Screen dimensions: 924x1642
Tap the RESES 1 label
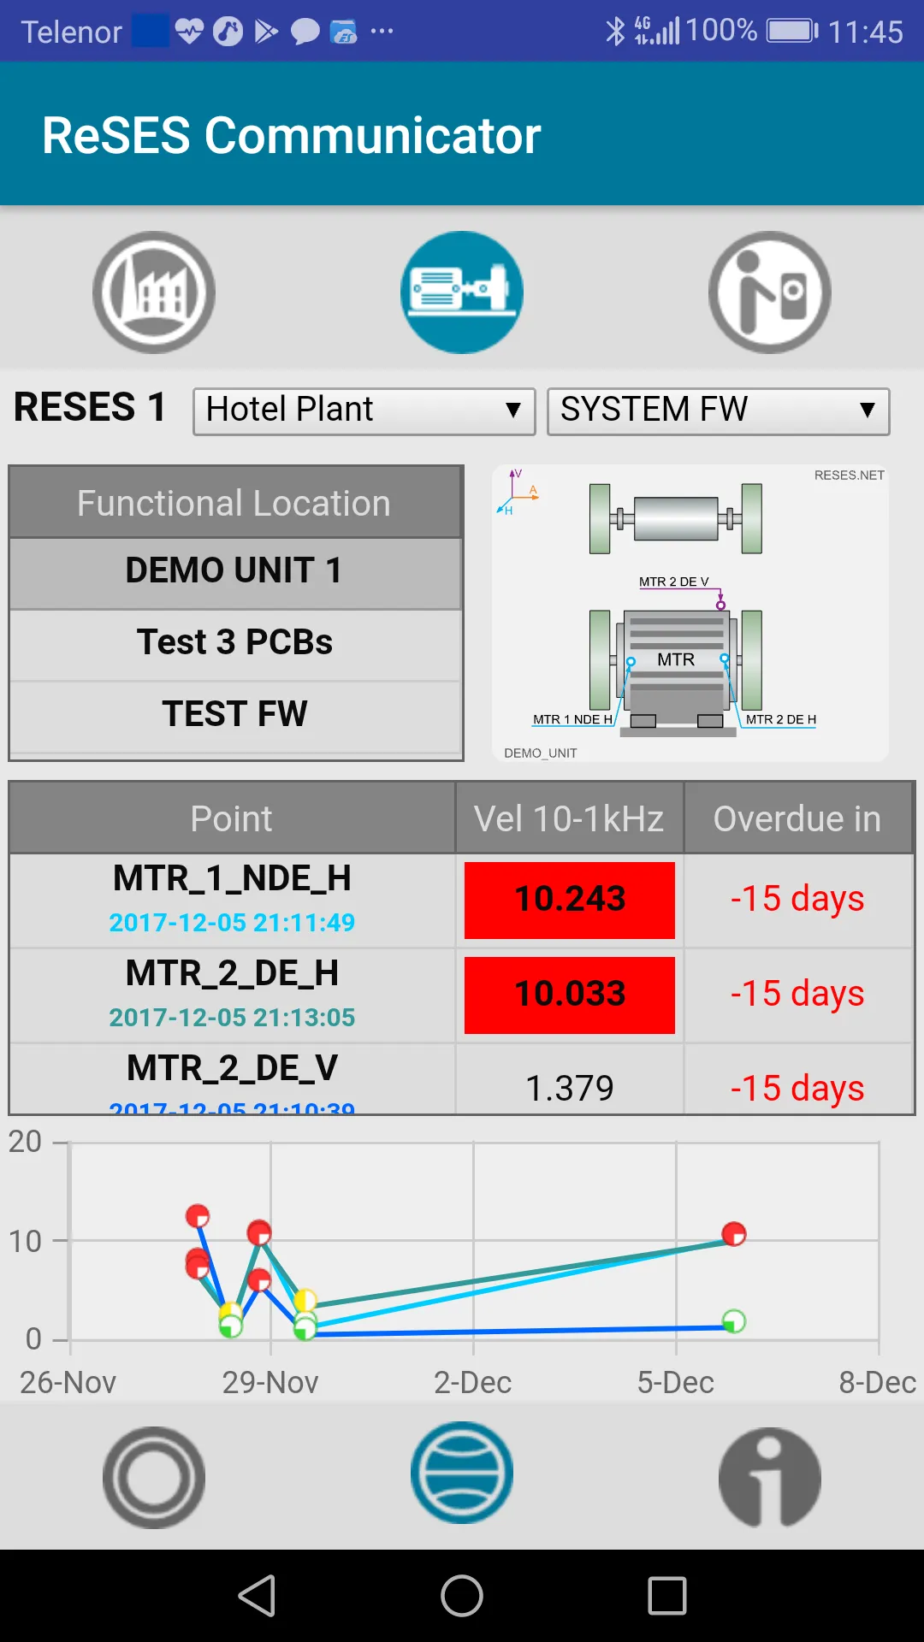tap(90, 407)
